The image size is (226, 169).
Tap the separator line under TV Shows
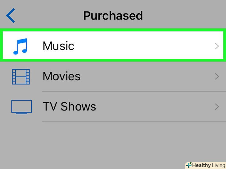133,122
